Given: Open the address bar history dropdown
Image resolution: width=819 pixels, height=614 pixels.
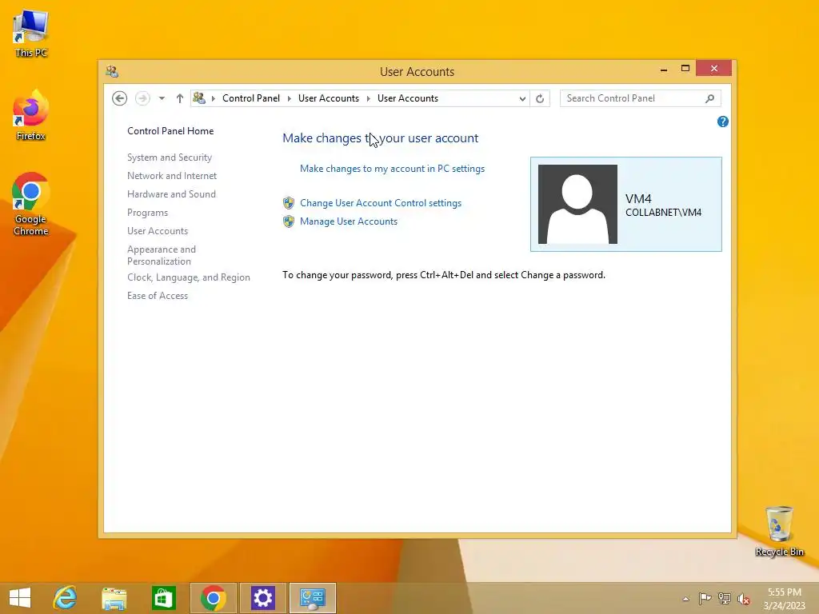Looking at the screenshot, I should coord(522,98).
